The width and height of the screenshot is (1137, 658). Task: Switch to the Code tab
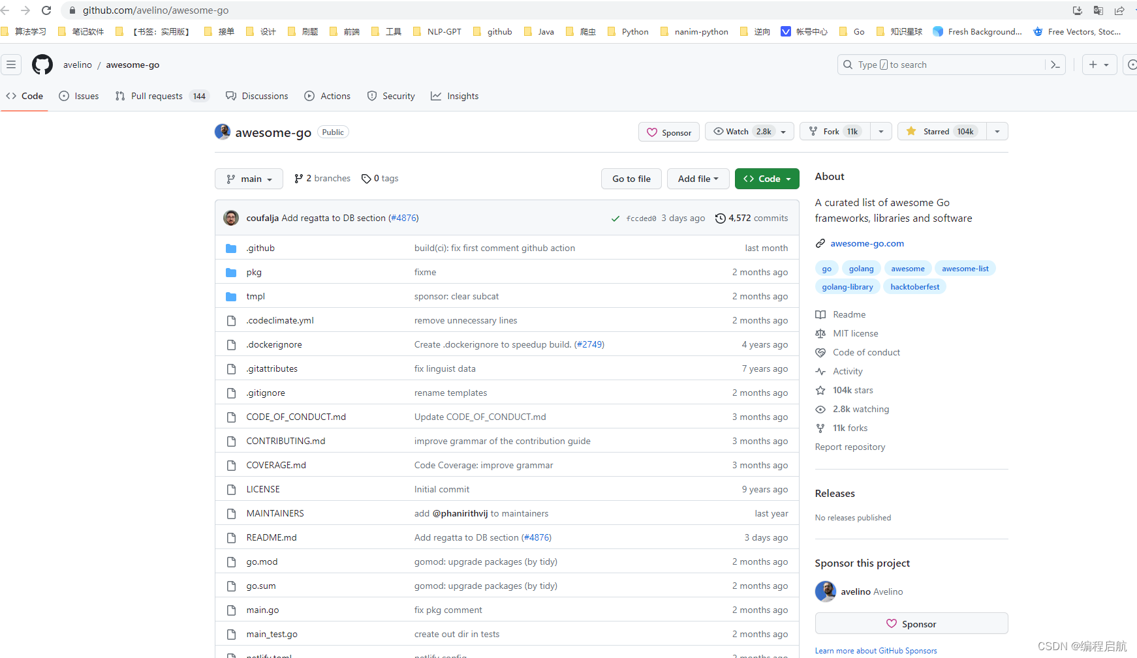(x=25, y=96)
